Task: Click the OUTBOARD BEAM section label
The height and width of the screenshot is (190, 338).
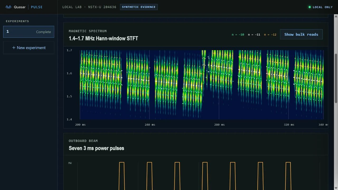Action: [83, 141]
